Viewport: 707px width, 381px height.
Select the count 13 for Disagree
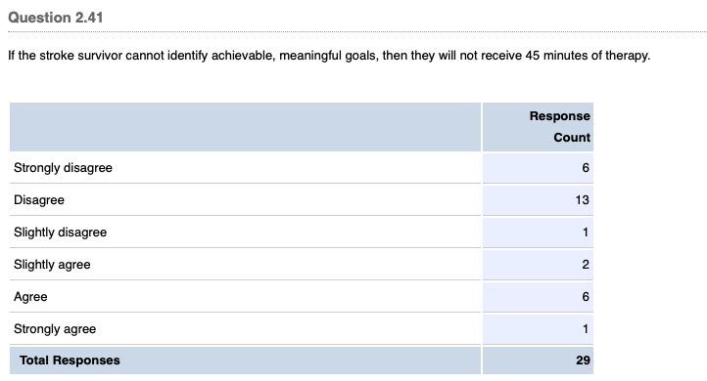pyautogui.click(x=582, y=200)
